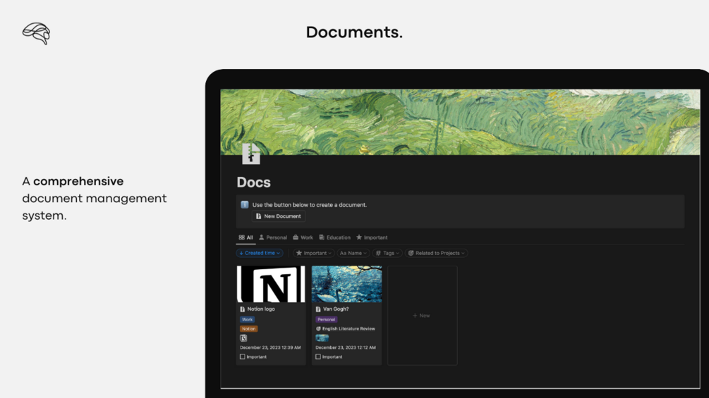Switch to the Important tab
The image size is (709, 398).
coord(372,237)
